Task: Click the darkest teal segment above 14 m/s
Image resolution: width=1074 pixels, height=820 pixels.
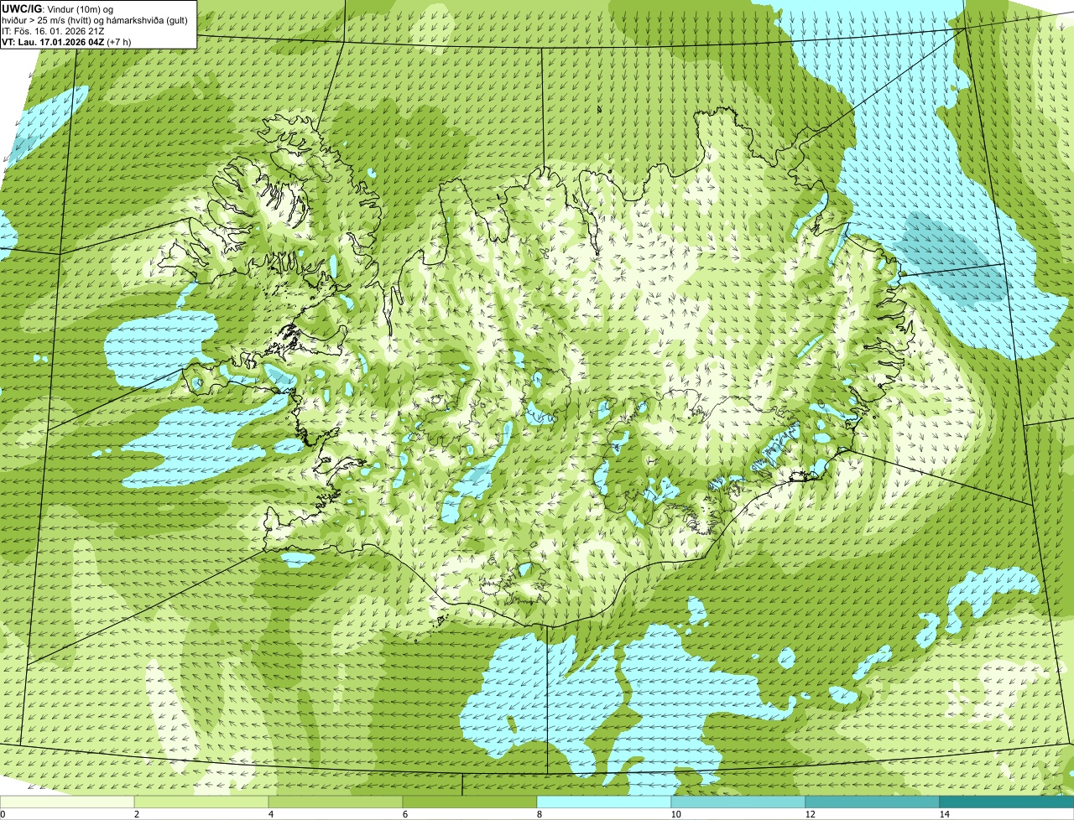Action: (x=1007, y=802)
